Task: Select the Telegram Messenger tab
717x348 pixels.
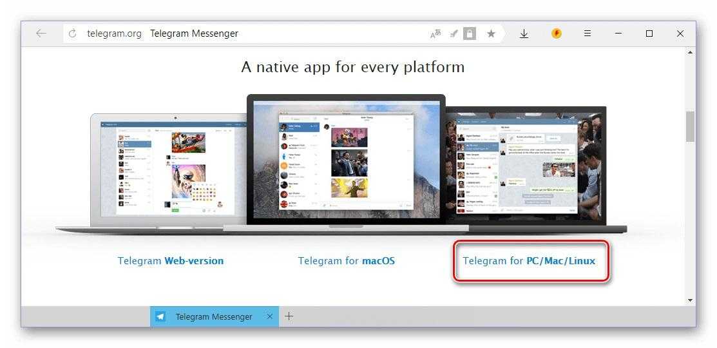Action: [x=213, y=316]
